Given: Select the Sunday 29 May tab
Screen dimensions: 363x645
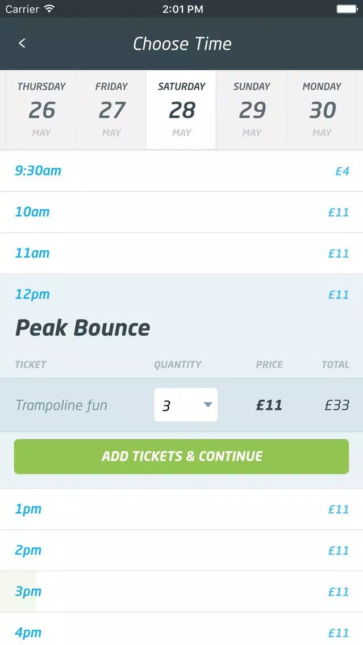Looking at the screenshot, I should [252, 110].
